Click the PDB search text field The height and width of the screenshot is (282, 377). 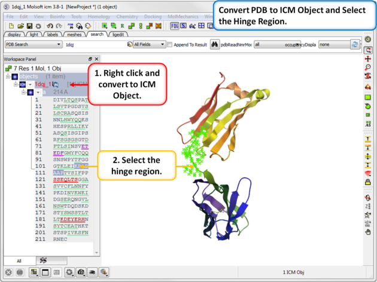(94, 45)
